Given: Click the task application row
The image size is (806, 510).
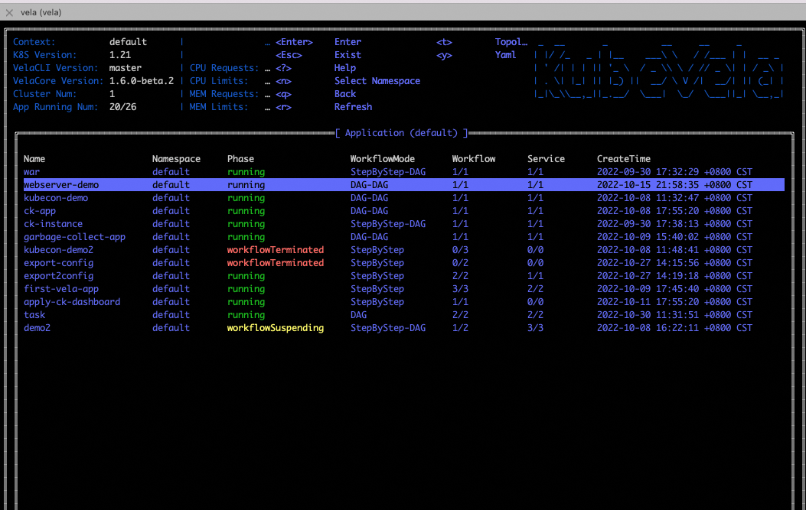Looking at the screenshot, I should [x=34, y=315].
